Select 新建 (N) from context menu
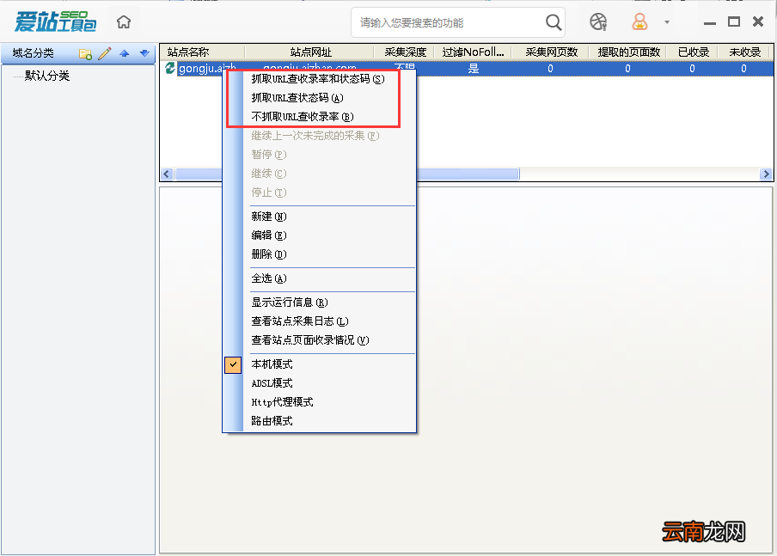Viewport: 777px width, 556px height. click(268, 217)
